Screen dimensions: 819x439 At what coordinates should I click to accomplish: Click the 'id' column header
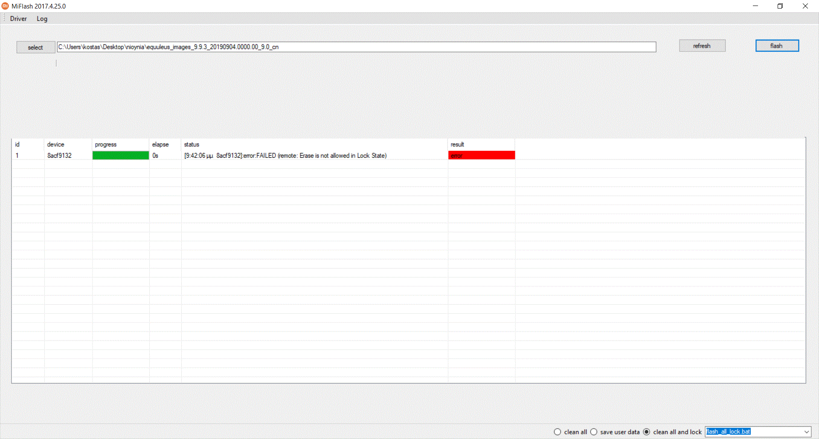[28, 144]
